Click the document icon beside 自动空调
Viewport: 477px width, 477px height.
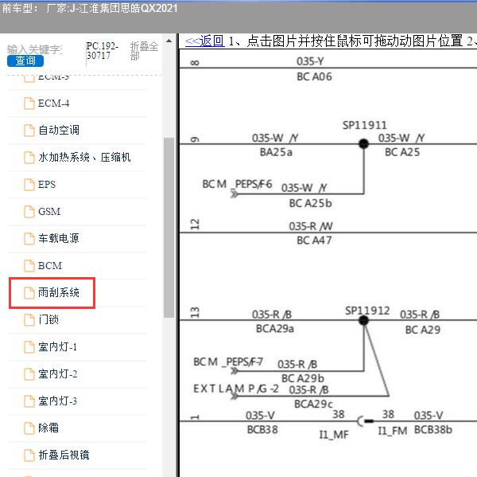[29, 131]
